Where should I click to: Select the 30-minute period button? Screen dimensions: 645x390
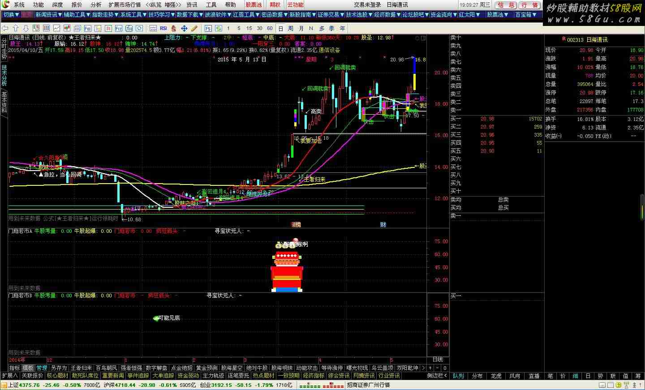point(259,28)
